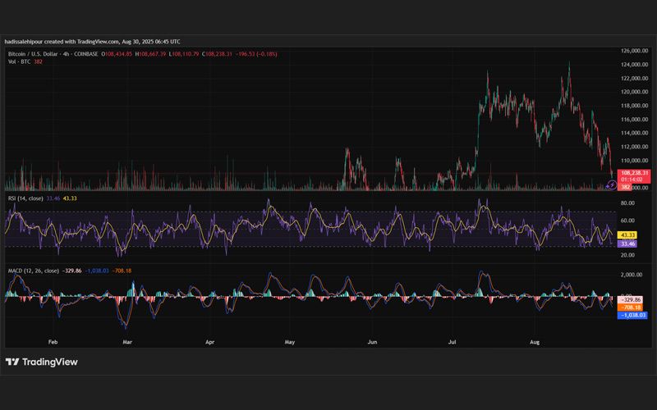Click the yellow 43.33 RSI value tag

[x=627, y=235]
